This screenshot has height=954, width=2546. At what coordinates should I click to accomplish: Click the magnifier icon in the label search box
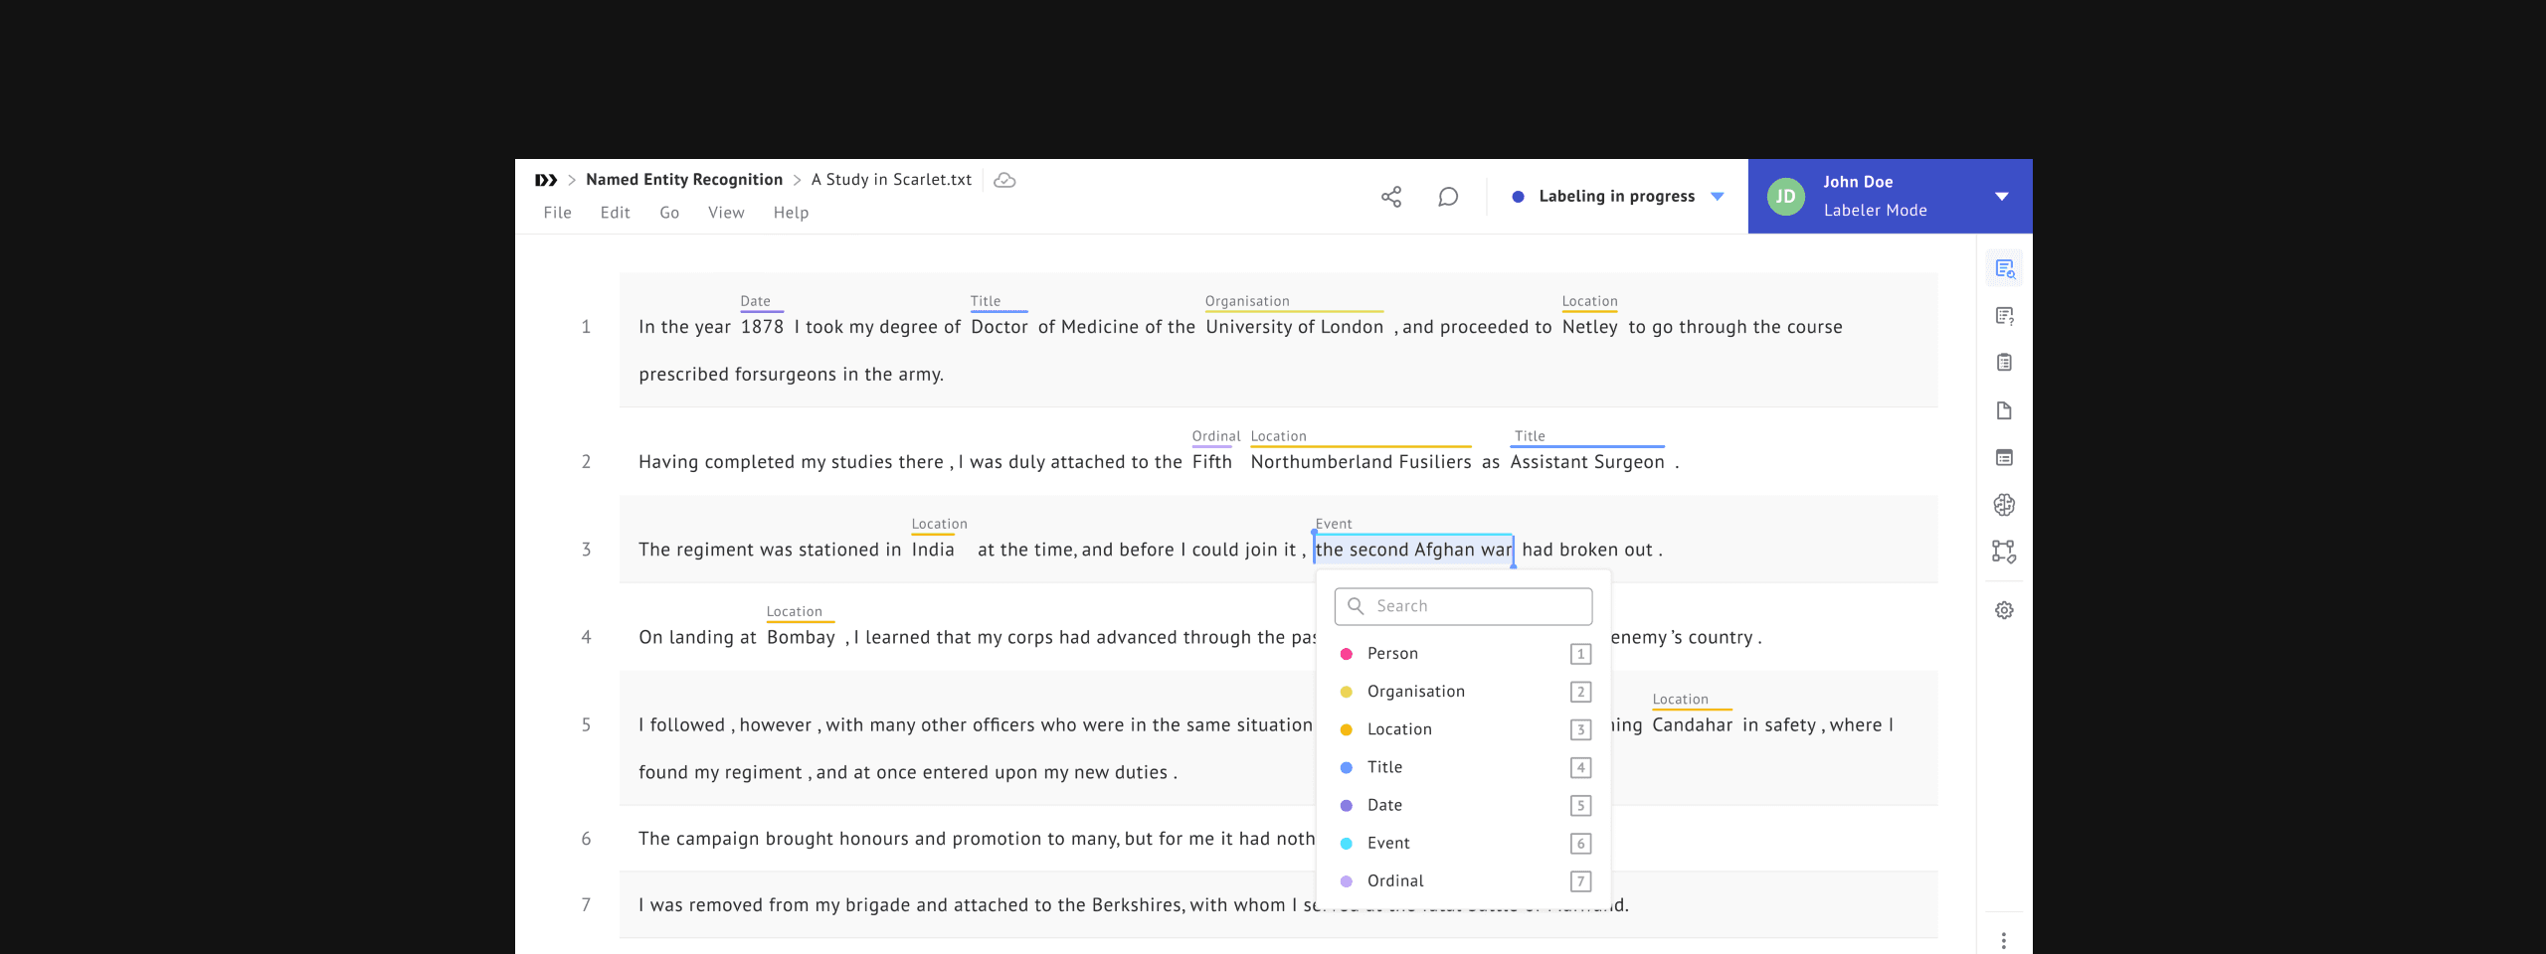1356,606
